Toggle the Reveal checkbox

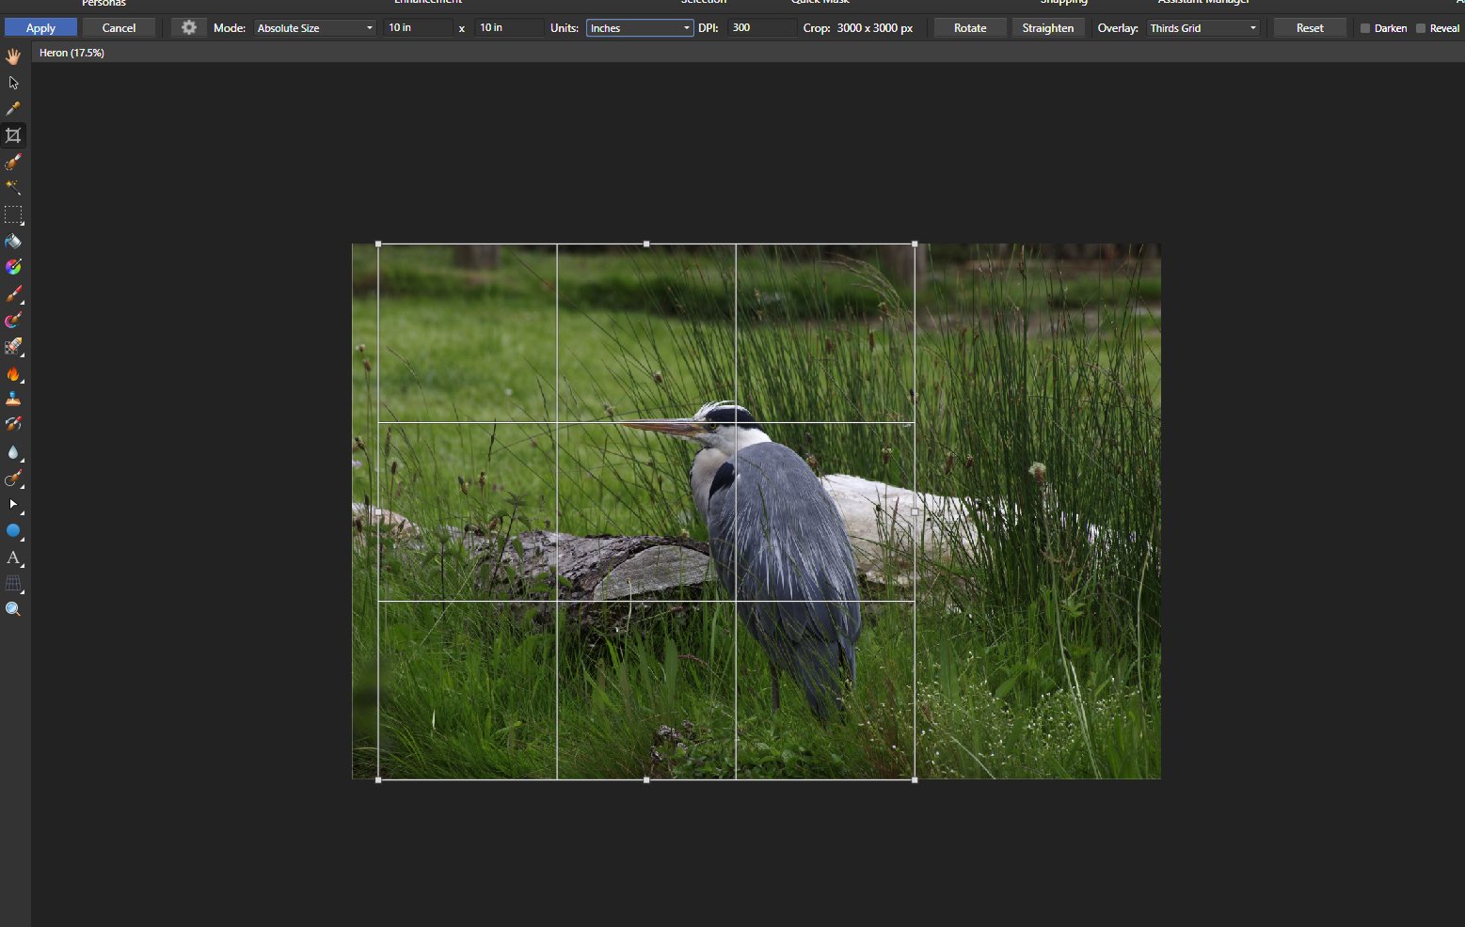(1421, 28)
